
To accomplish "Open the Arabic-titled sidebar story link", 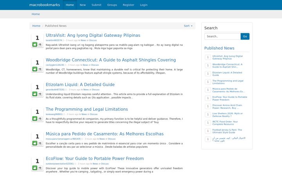I will pos(229,139).
